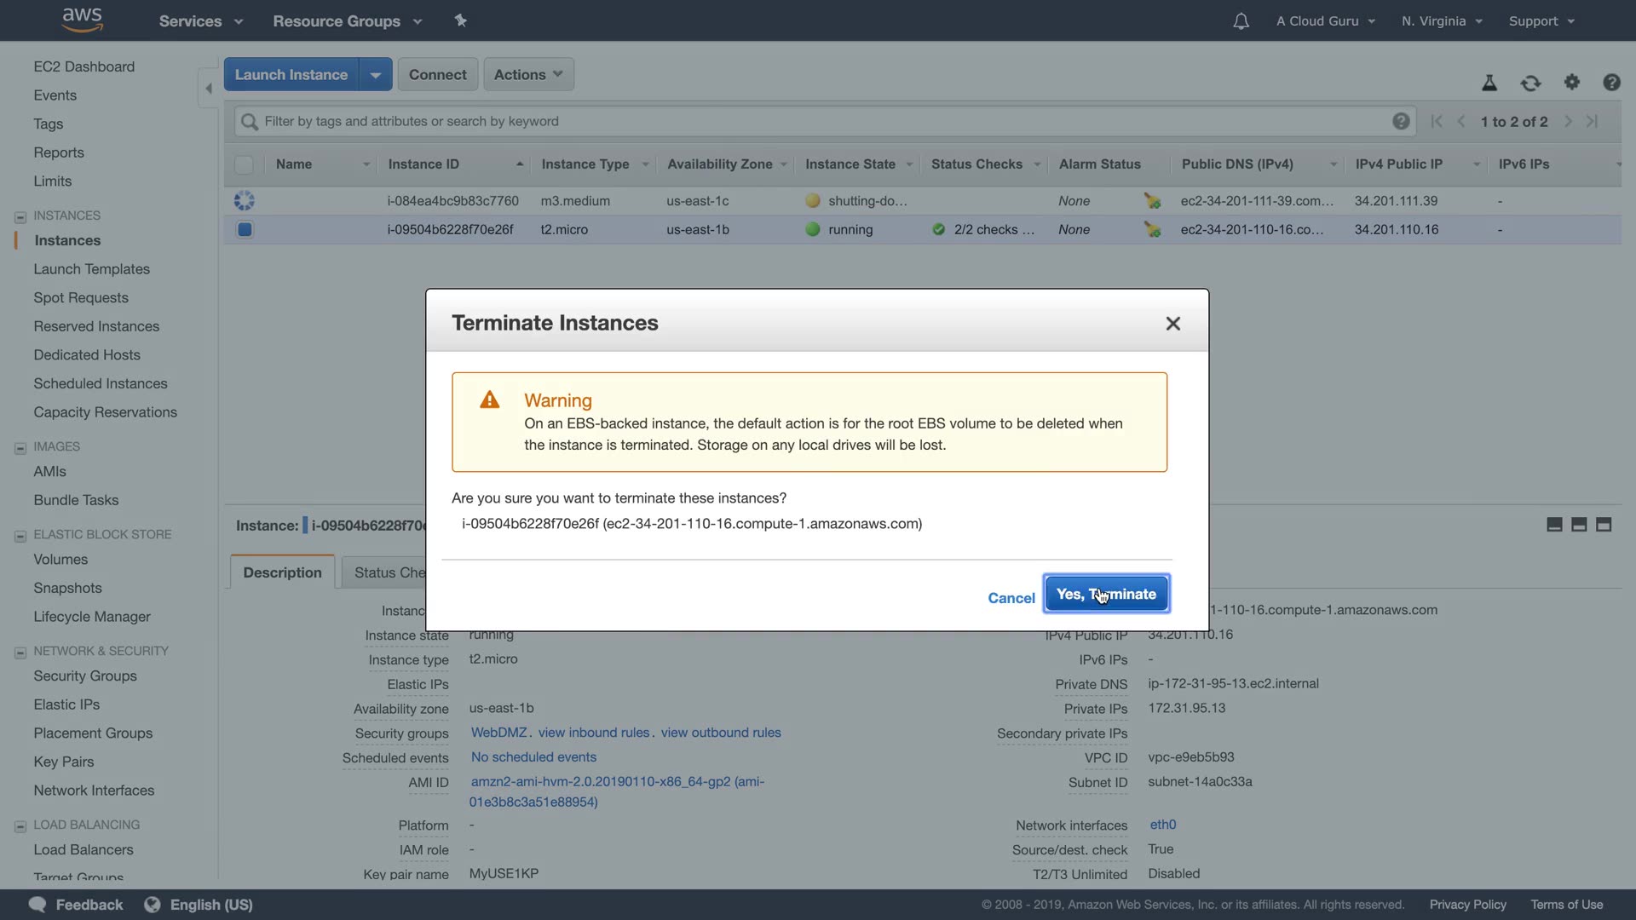1636x920 pixels.
Task: Toggle the select-all instances checkbox
Action: (x=244, y=164)
